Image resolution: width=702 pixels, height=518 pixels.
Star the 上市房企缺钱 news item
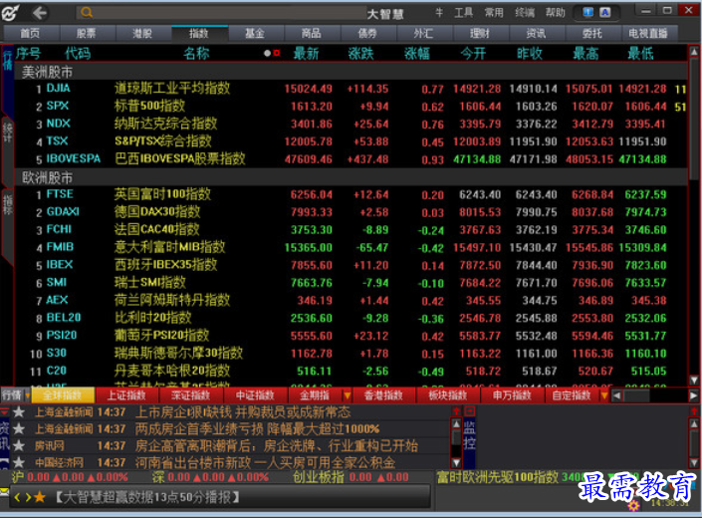coord(19,411)
